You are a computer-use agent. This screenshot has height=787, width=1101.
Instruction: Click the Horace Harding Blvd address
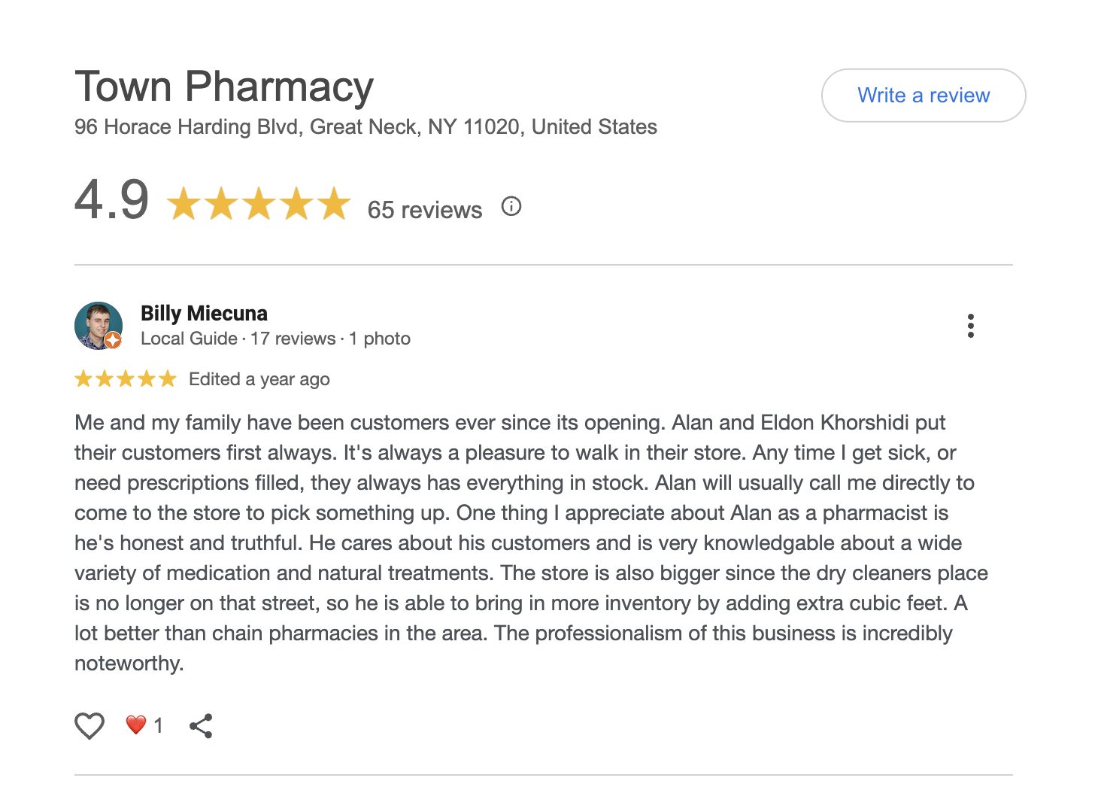point(365,126)
